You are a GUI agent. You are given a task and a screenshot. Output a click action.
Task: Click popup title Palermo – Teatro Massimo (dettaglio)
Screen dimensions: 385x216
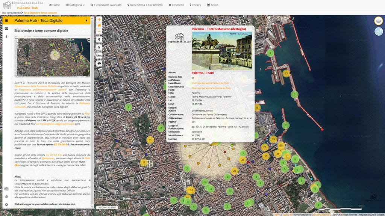point(219,29)
